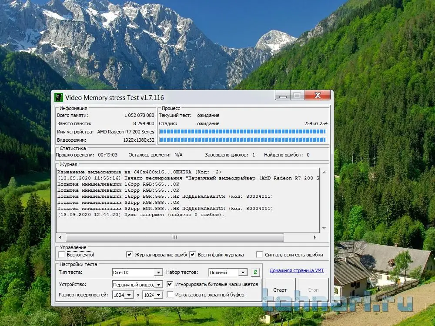Click the green refresh icon beside test set

255,272
